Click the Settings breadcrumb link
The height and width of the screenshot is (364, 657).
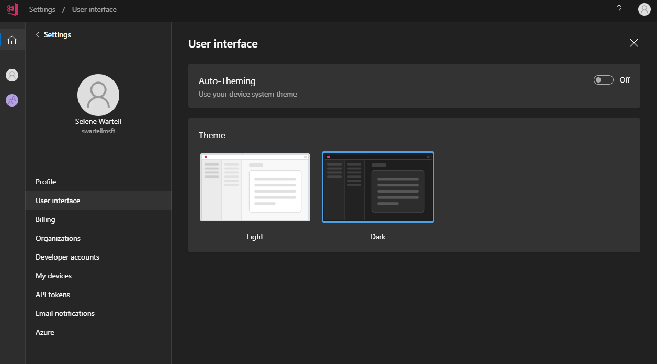(x=42, y=9)
